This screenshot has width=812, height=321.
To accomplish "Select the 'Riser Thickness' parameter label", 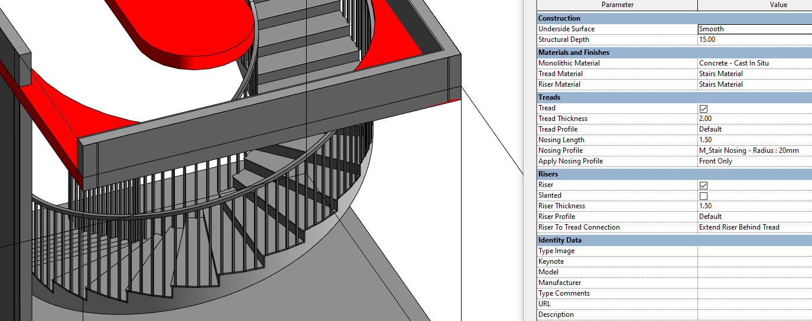I will point(561,206).
